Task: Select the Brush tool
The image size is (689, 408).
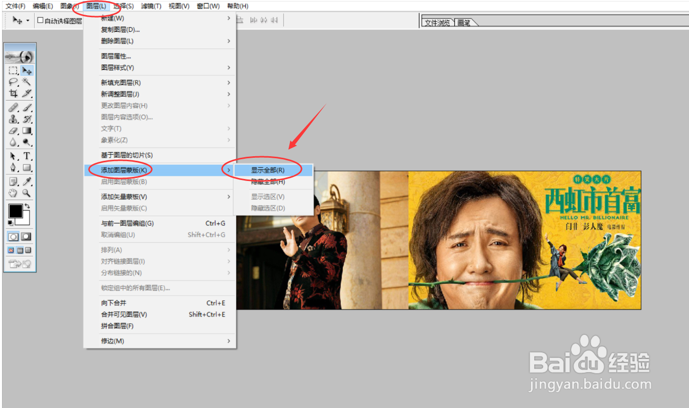Action: pyautogui.click(x=27, y=108)
